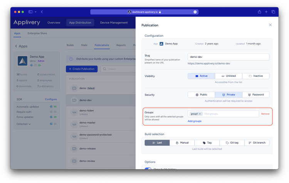This screenshot has height=183, width=289.
Task: Show Safari tab overview icon
Action: click(273, 12)
